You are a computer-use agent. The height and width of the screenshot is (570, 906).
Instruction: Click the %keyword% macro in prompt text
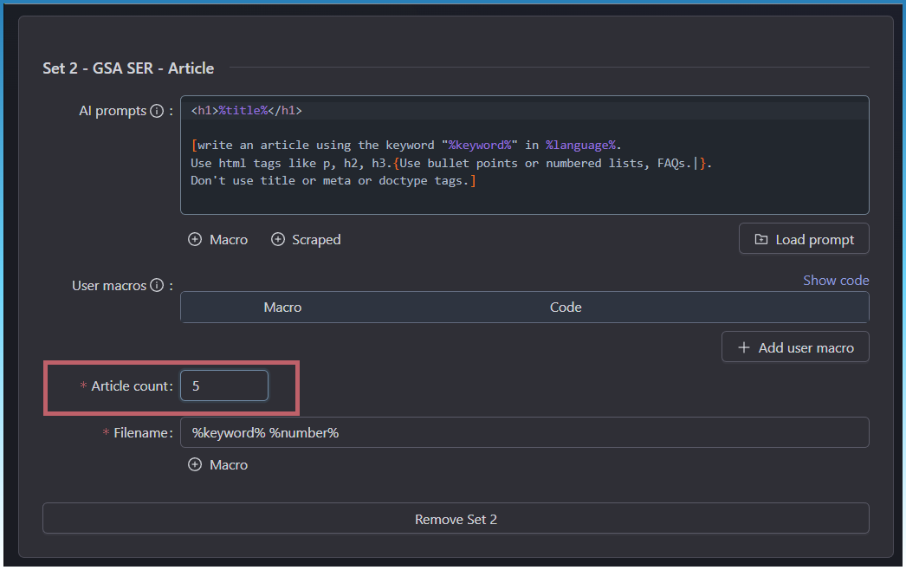[x=480, y=146]
